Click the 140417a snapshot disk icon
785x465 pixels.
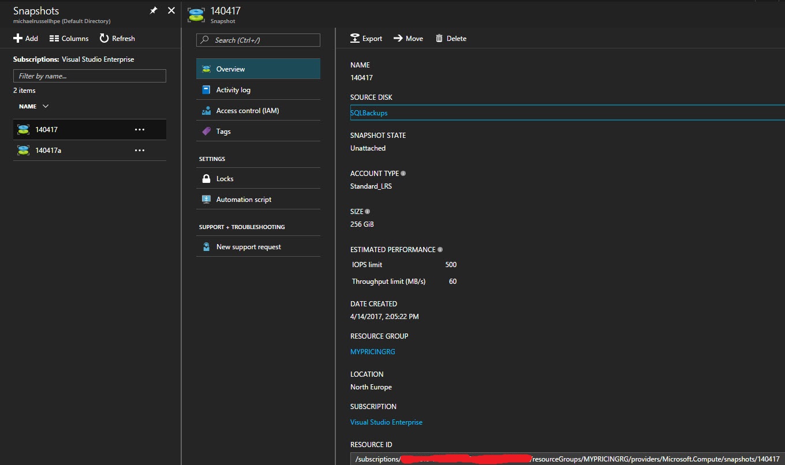pyautogui.click(x=23, y=150)
